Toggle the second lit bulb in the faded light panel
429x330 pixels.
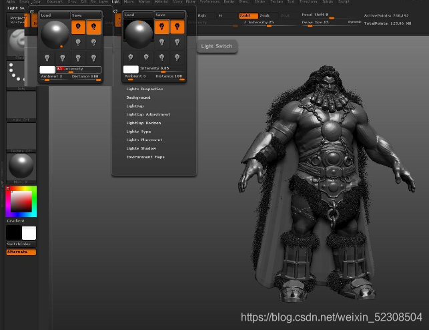[94, 27]
